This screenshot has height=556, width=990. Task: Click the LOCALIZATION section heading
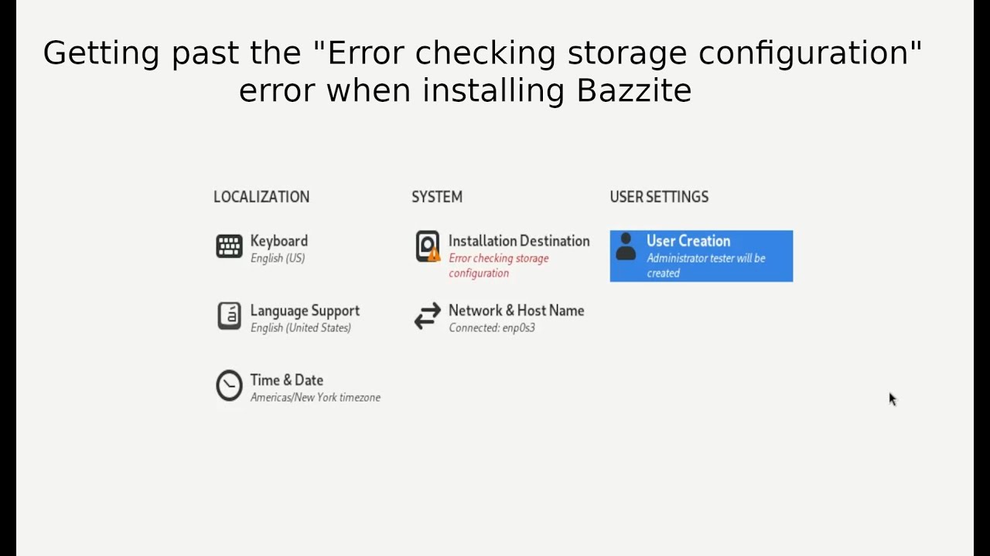261,197
